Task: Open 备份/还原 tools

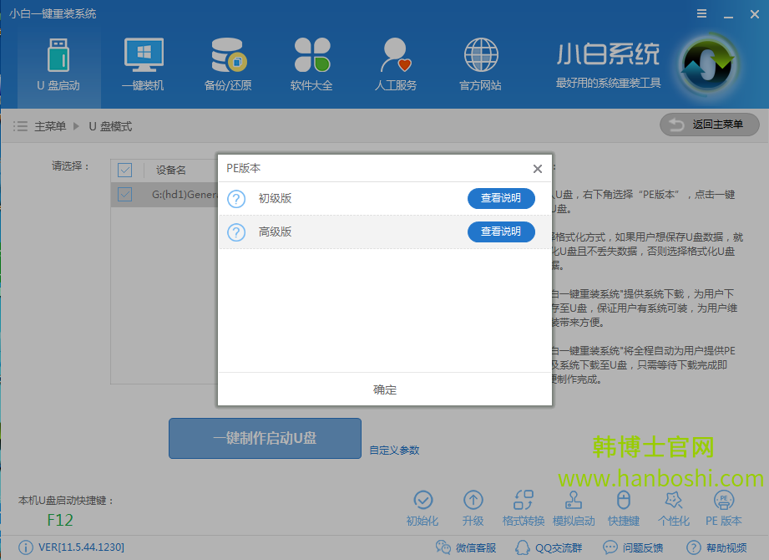Action: click(227, 64)
